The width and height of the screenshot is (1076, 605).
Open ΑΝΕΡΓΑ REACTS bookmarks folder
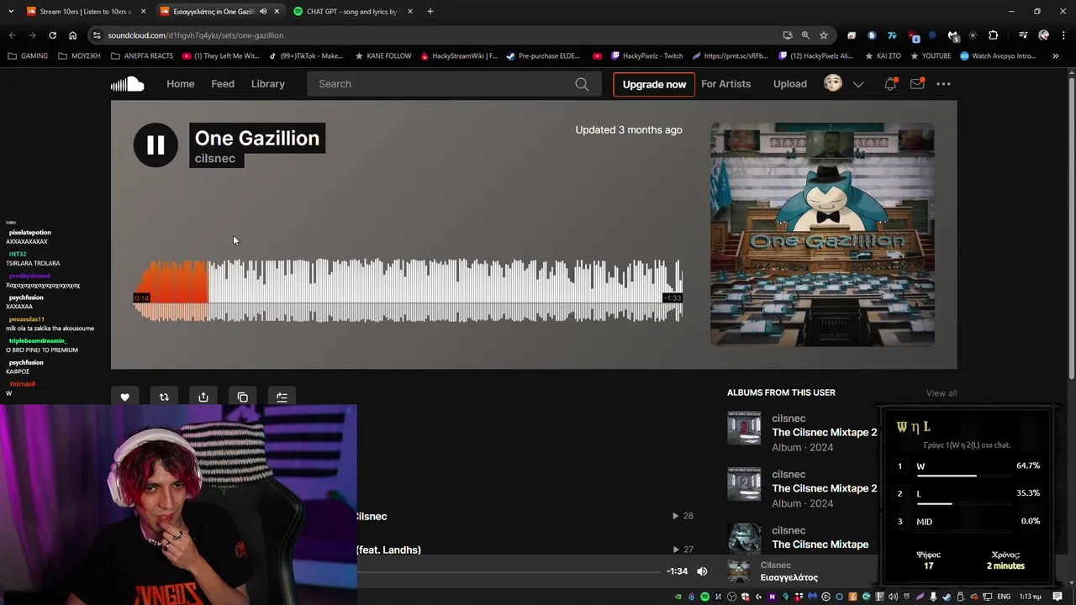tap(141, 56)
